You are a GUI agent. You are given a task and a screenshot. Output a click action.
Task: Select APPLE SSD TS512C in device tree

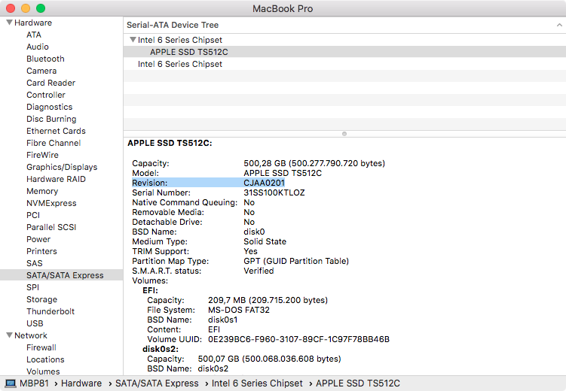344,52
